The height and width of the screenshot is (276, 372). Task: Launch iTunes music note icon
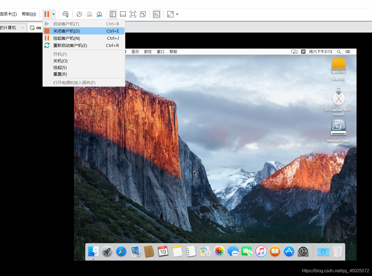[x=261, y=251]
